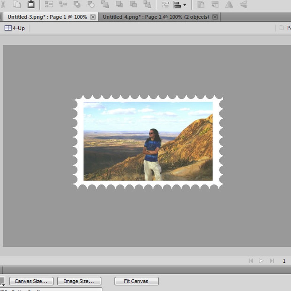Click the Canvas Size... button

(31, 281)
